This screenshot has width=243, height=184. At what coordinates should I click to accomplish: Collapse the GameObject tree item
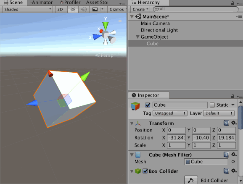tap(137, 37)
